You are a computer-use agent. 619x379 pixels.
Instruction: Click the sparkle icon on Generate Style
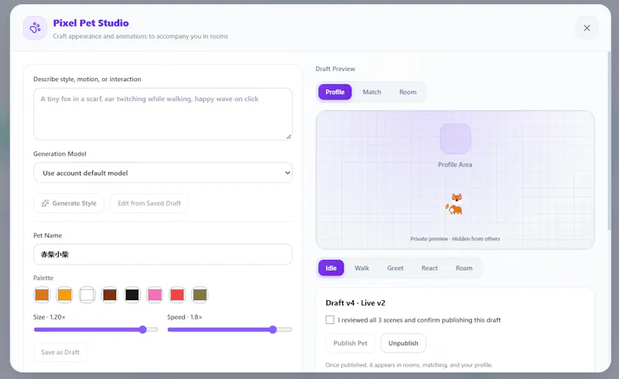click(x=45, y=203)
